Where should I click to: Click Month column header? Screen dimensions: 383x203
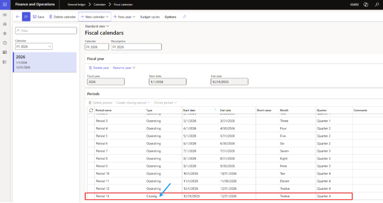(284, 110)
